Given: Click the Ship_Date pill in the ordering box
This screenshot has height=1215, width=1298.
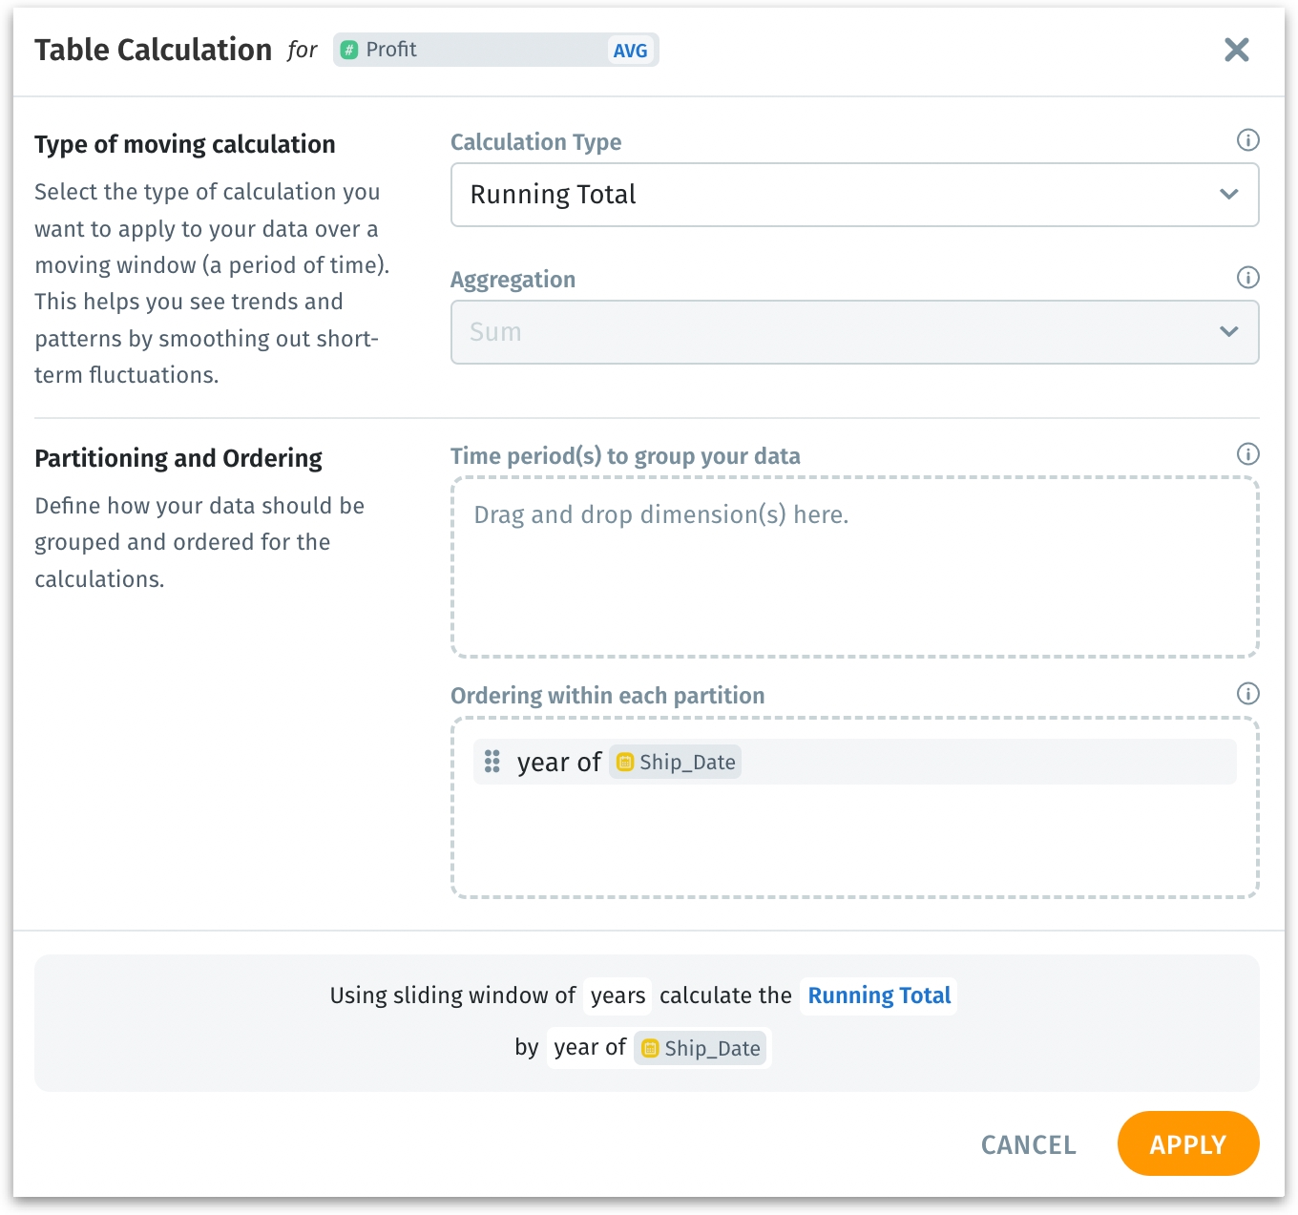Looking at the screenshot, I should (676, 762).
